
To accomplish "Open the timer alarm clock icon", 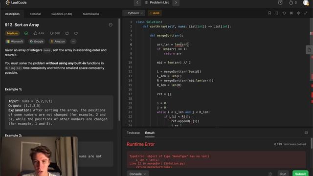I will (x=280, y=2).
